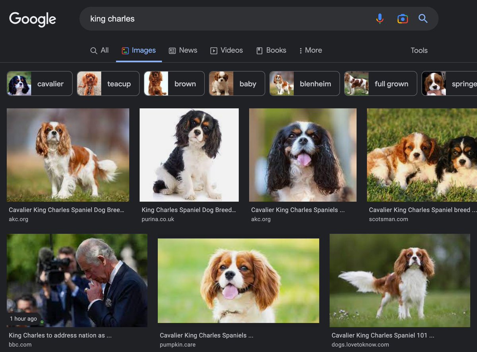Screen dimensions: 477x352
Task: Click the Videos tab play icon
Action: coord(214,51)
